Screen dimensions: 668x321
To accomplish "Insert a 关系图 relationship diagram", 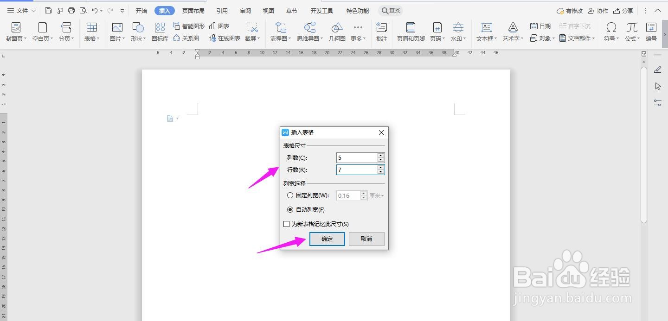I will click(x=186, y=38).
